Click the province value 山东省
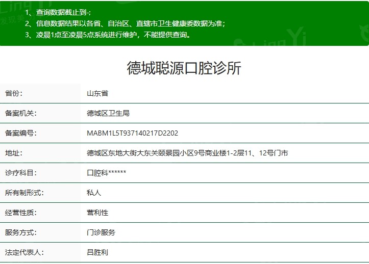Image resolution: width=369 pixels, height=264 pixels. click(97, 93)
